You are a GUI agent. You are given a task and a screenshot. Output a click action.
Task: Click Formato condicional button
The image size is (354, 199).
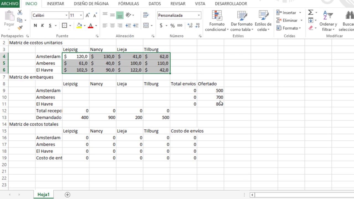tap(217, 21)
